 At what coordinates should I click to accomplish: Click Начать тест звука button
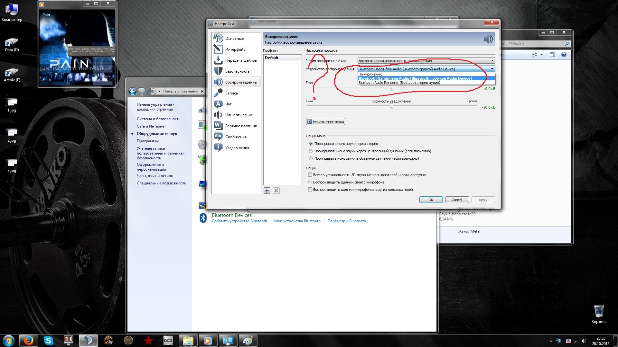point(325,122)
